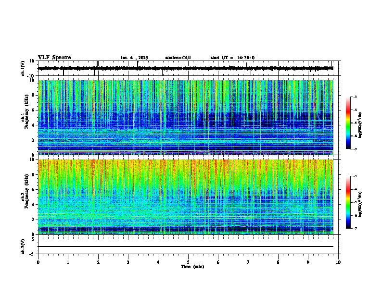Click time axis tick label "7"

[x=248, y=262]
